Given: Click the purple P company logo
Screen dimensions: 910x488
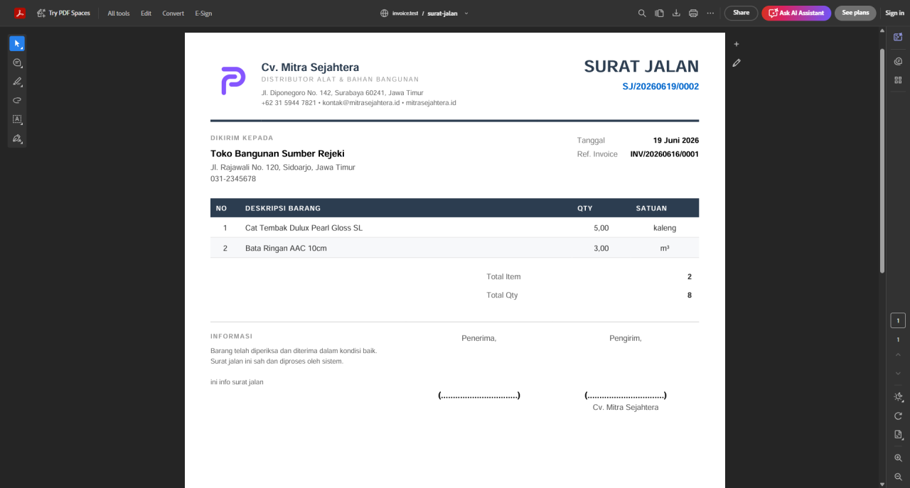Looking at the screenshot, I should pos(233,81).
